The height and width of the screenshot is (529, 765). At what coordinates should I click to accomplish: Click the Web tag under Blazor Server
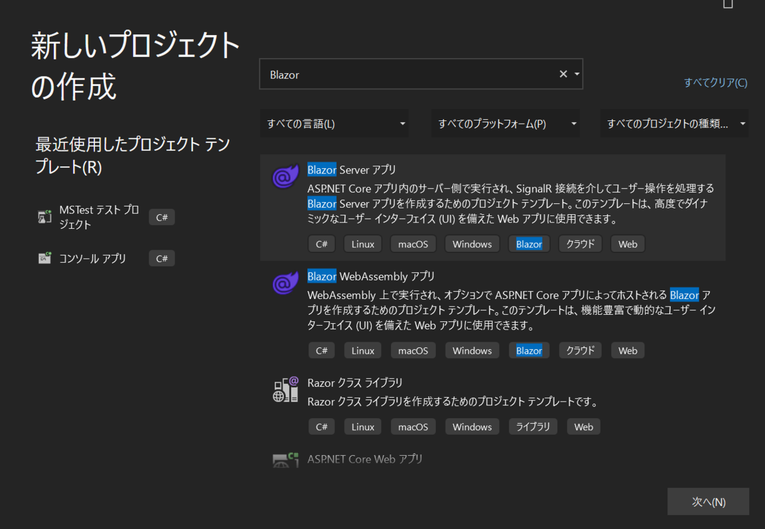click(x=628, y=244)
